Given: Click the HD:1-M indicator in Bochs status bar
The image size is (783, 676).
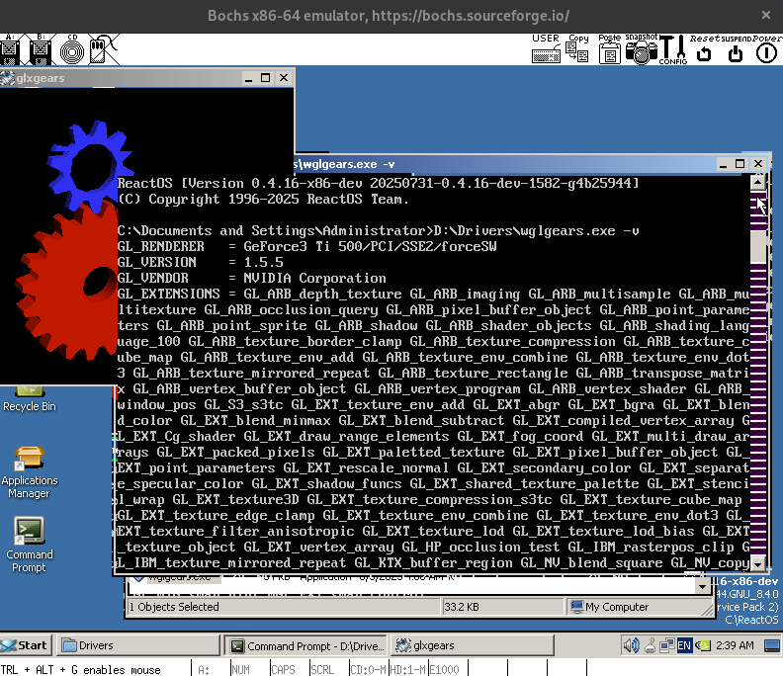Looking at the screenshot, I should (x=408, y=669).
